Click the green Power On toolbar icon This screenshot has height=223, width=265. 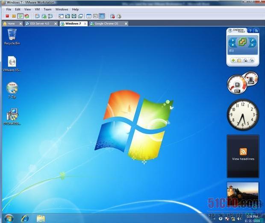coord(21,16)
